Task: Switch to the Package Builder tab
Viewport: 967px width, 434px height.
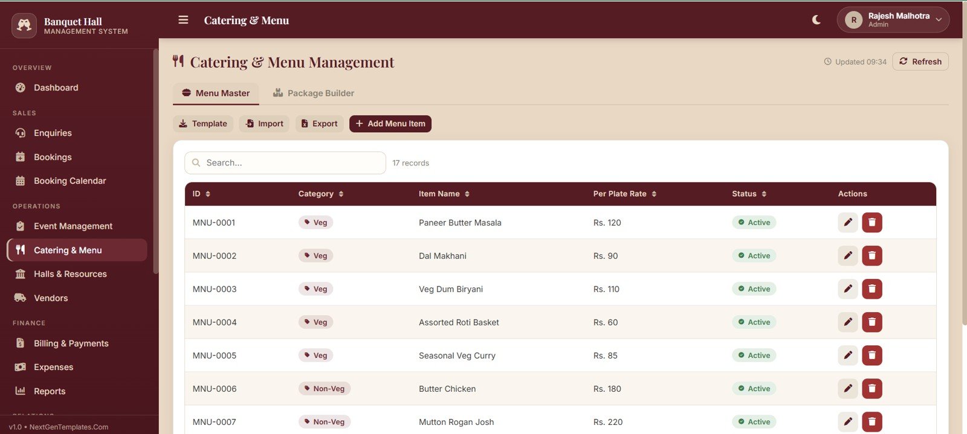Action: click(x=313, y=93)
